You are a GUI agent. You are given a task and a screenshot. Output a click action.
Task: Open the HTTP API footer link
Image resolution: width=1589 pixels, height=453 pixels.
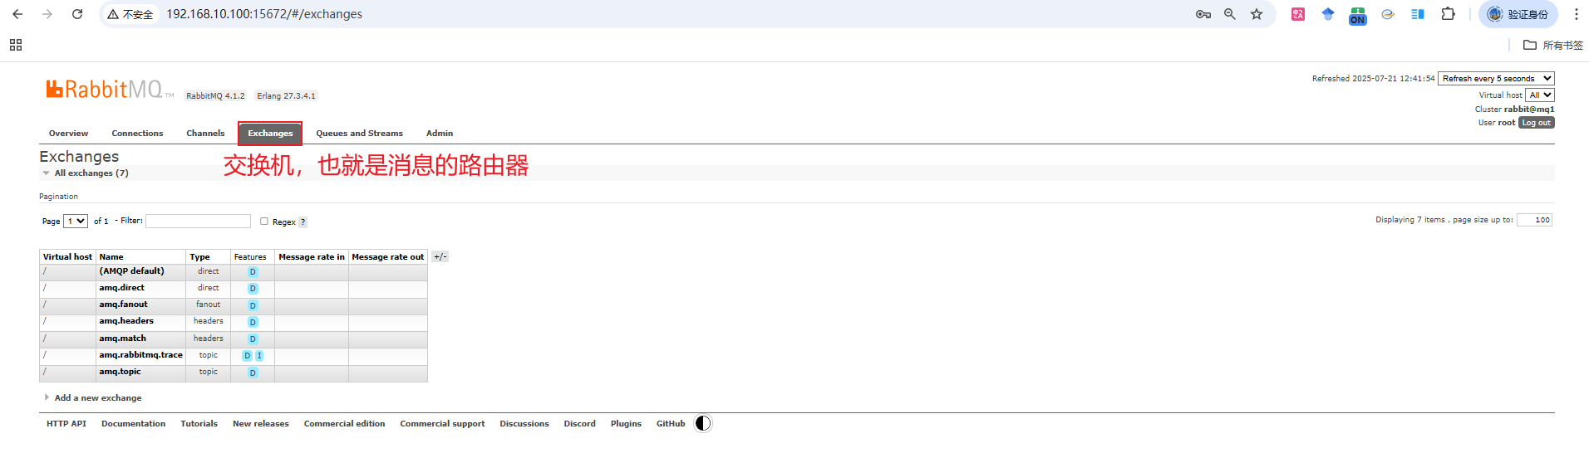coord(66,423)
